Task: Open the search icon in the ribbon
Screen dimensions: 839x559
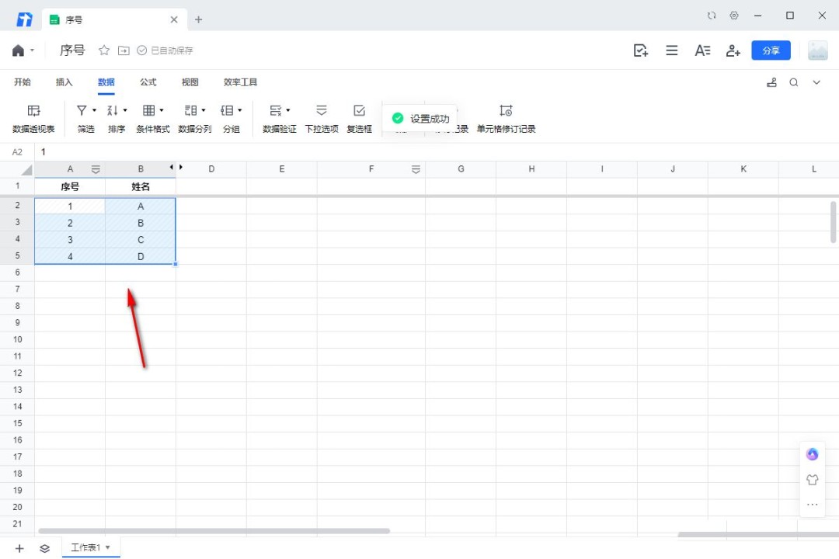Action: 794,82
